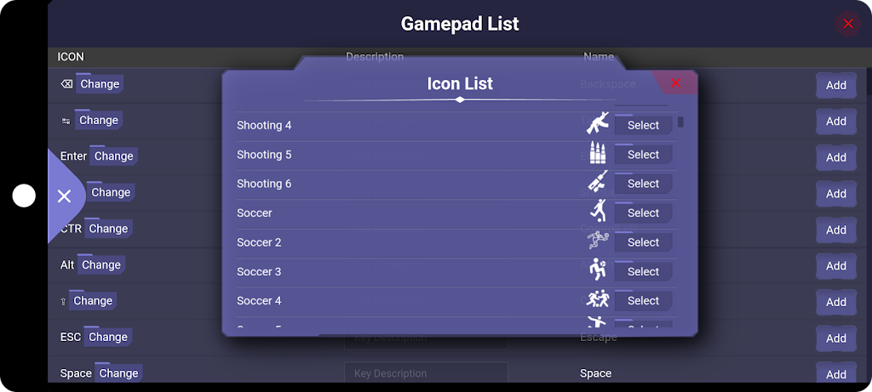
Task: Click the Soccer 2 diving player icon
Action: coord(599,242)
